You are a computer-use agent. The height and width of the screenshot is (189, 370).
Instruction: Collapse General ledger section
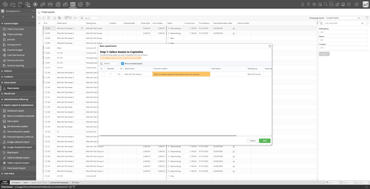pyautogui.click(x=18, y=23)
